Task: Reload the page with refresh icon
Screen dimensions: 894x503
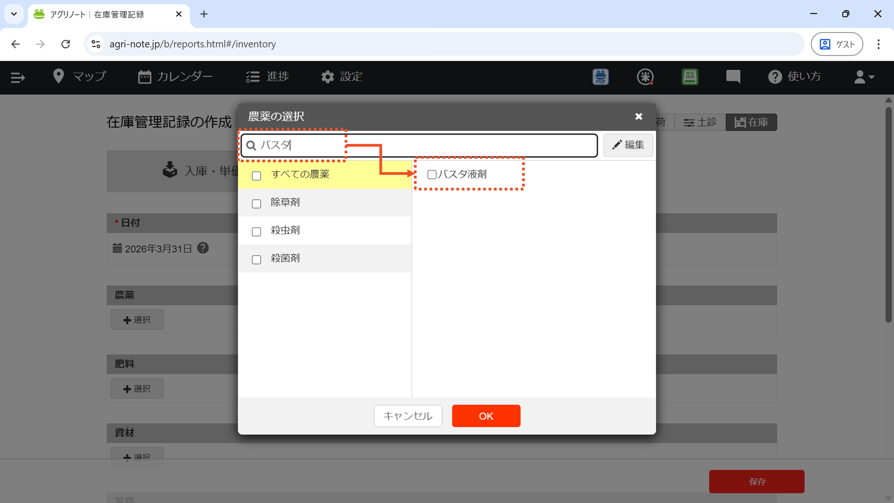Action: [x=66, y=44]
